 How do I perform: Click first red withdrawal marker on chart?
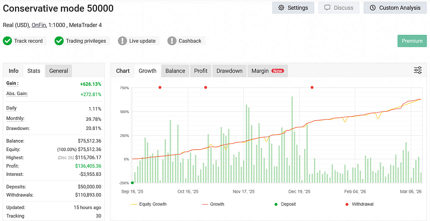[x=160, y=87]
